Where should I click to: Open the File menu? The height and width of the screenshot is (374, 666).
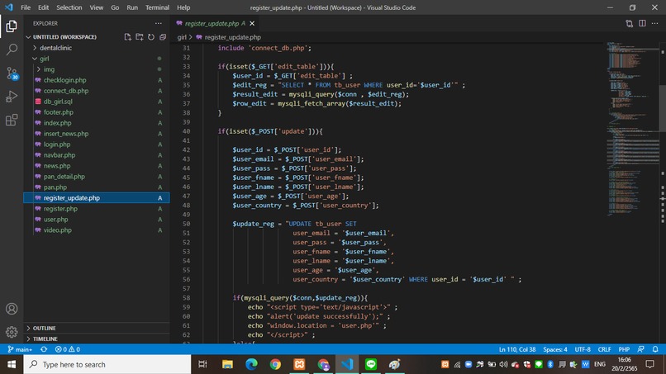click(x=26, y=7)
